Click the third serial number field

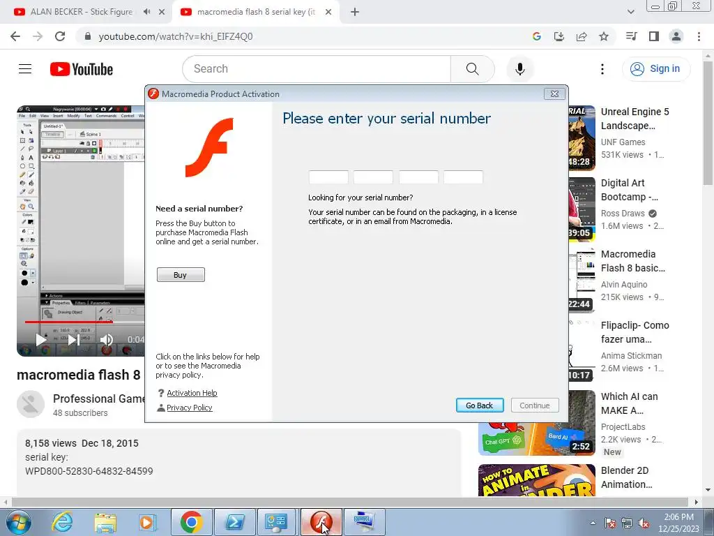tap(418, 177)
